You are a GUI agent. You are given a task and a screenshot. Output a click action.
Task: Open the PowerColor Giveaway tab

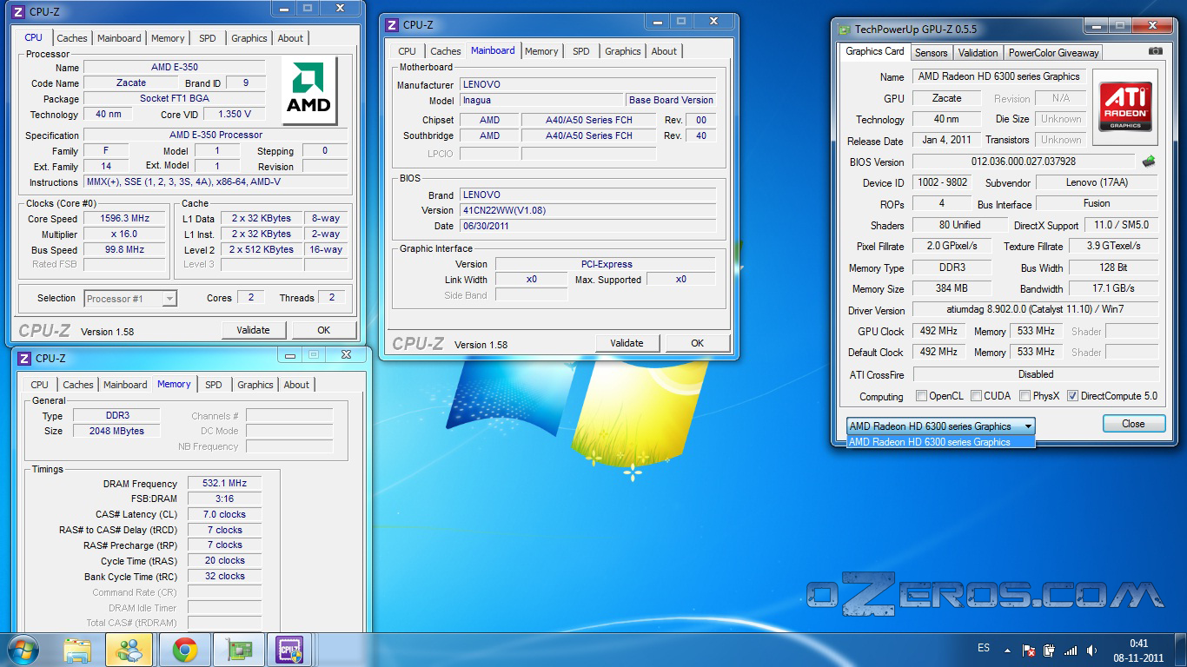coord(1053,52)
